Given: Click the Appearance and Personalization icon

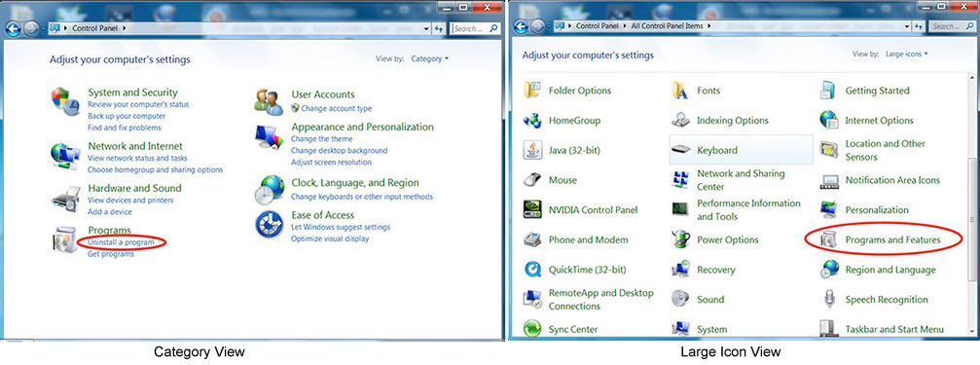Looking at the screenshot, I should (269, 137).
